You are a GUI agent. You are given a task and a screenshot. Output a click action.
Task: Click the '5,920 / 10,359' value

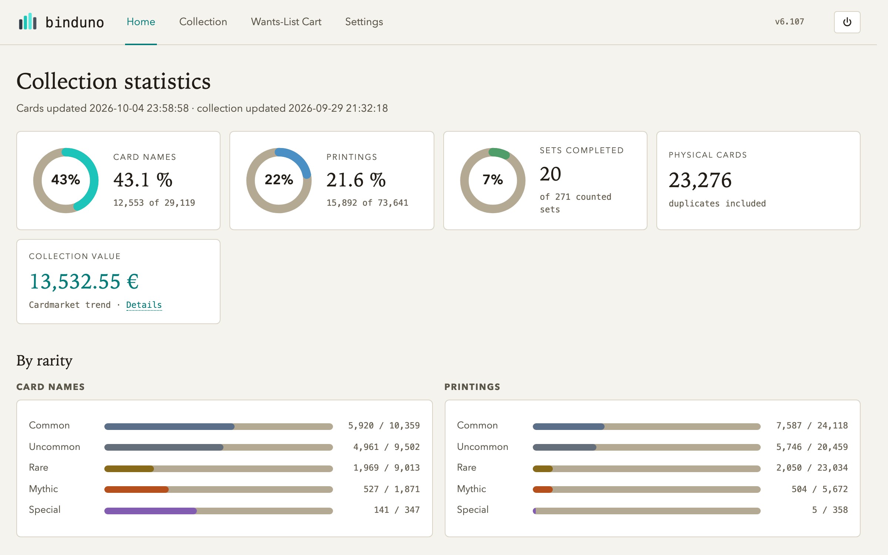coord(384,425)
